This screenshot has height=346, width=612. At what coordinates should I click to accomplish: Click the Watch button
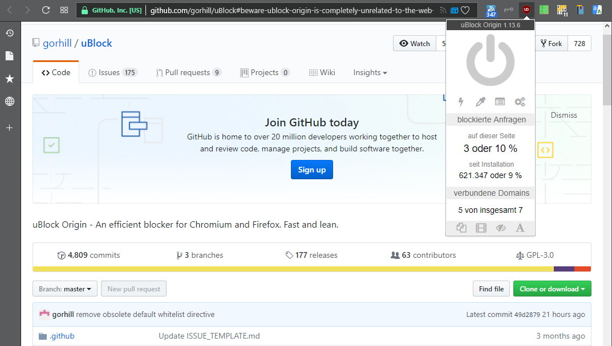(x=415, y=44)
